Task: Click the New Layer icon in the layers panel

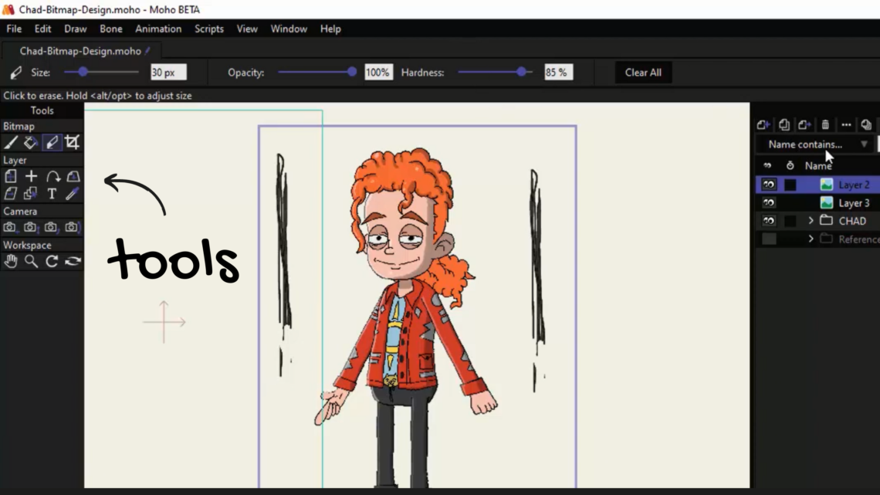Action: tap(763, 124)
